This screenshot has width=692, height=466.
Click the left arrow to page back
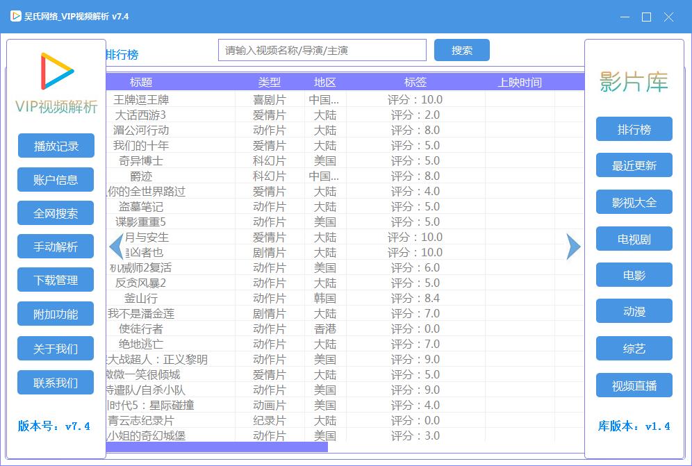pyautogui.click(x=116, y=247)
